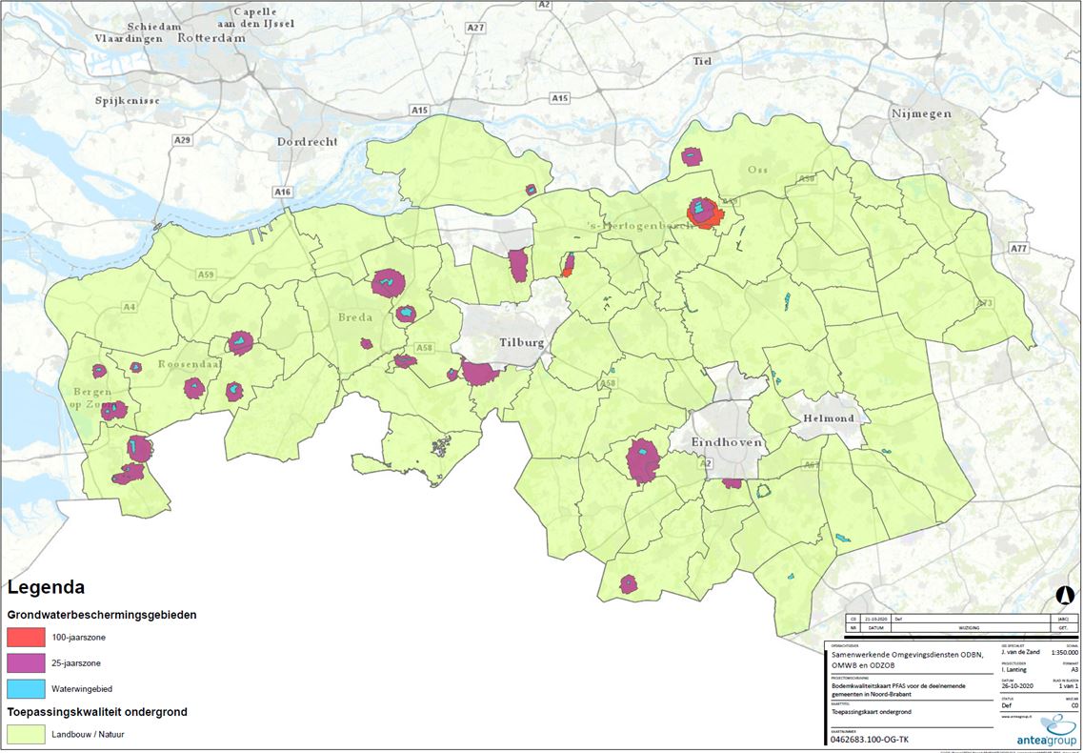Click the Helmond city label

pos(827,418)
